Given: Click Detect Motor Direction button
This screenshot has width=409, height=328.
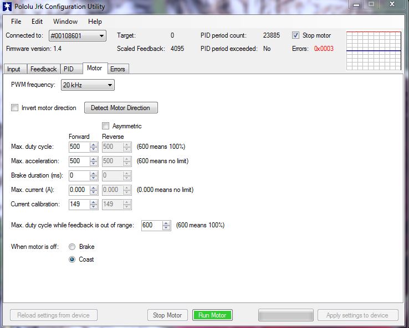Looking at the screenshot, I should (x=121, y=107).
